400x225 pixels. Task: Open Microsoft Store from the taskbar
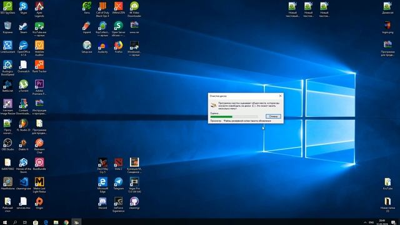(x=36, y=222)
